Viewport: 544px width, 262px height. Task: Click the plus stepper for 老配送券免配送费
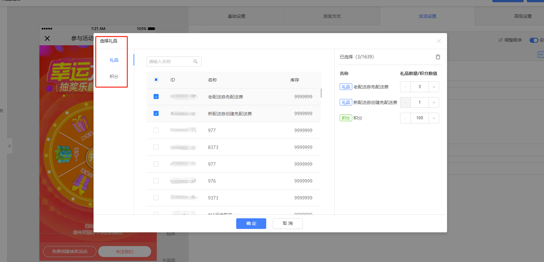click(x=434, y=87)
